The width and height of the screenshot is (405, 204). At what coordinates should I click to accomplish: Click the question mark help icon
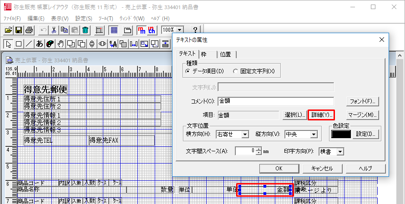195,30
